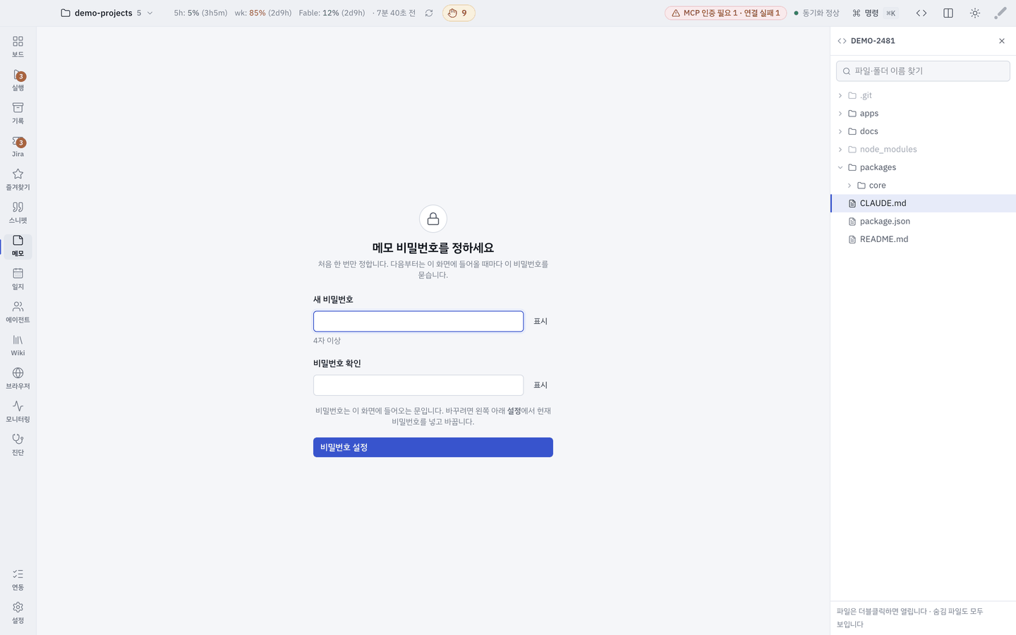This screenshot has height=635, width=1016.
Task: Switch the light/dark theme sun icon
Action: (975, 13)
